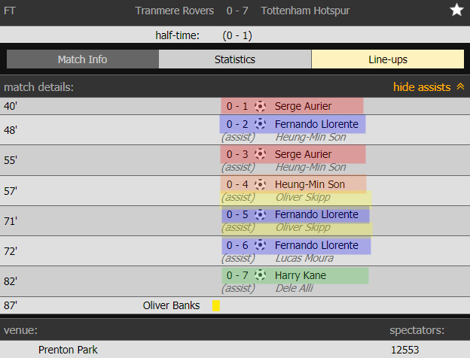
Task: Click the soccer ball icon for the 0 - 6 goal
Action: [261, 245]
